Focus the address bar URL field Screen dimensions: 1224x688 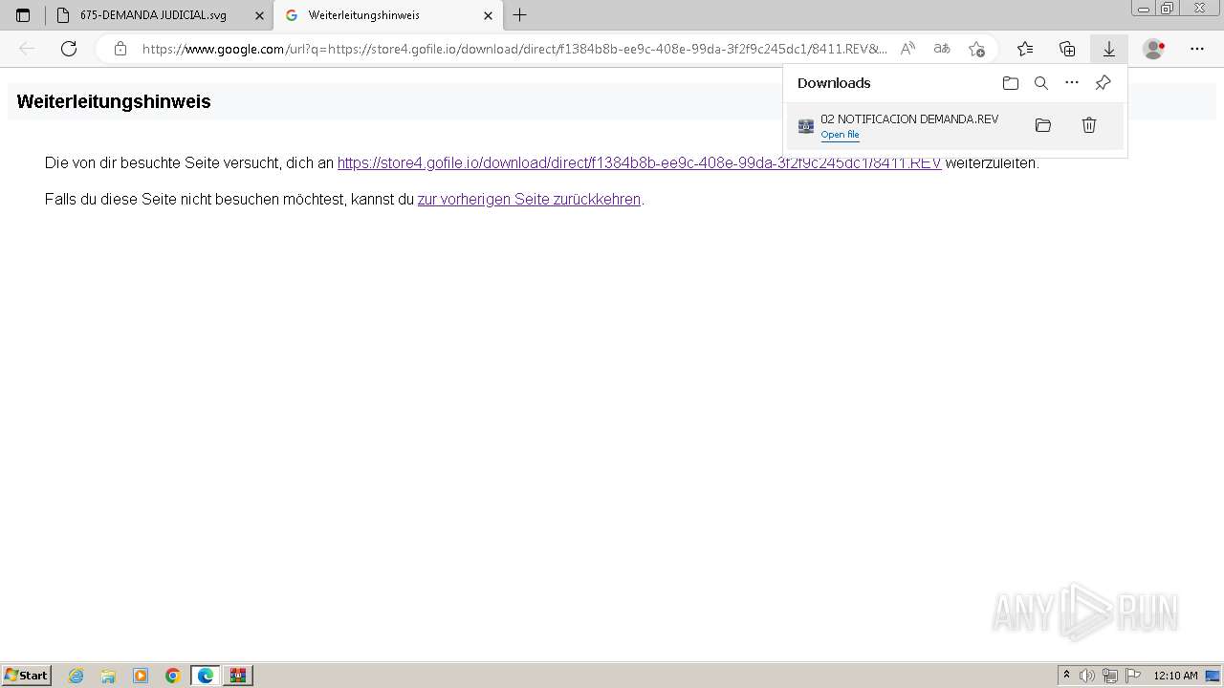coord(514,49)
